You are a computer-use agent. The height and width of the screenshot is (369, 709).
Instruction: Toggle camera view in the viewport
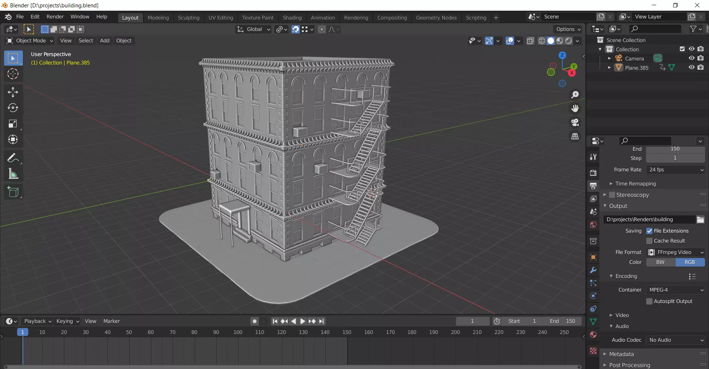tap(575, 122)
